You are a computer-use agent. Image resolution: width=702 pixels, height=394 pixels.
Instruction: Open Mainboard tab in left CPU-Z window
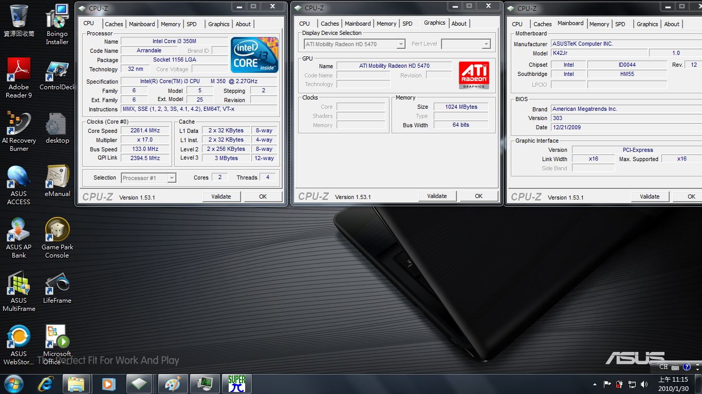(142, 24)
